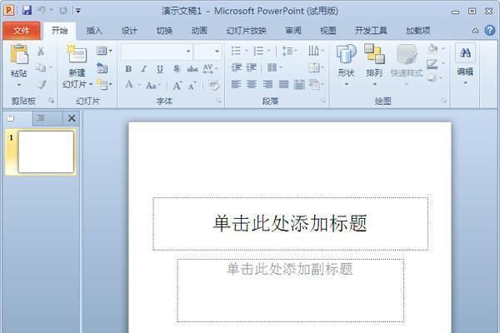Open the 剪贴板 dialog launcher
This screenshot has height=333, width=500.
[x=51, y=101]
